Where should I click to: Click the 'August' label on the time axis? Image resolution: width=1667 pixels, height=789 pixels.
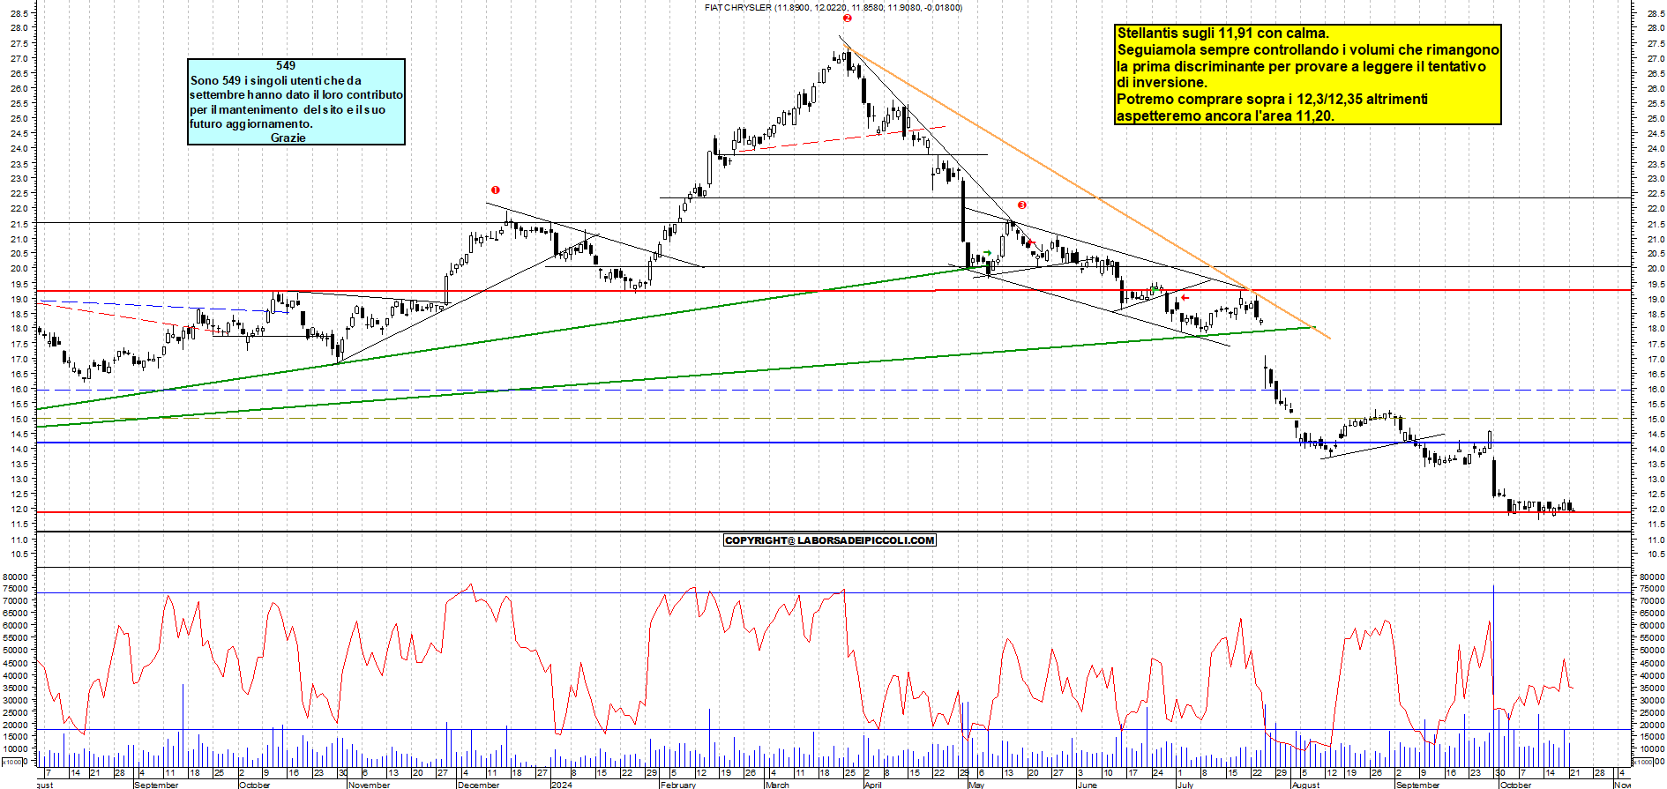pos(1306,785)
